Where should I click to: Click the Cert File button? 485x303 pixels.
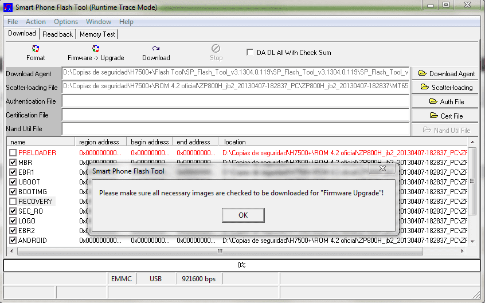coord(445,116)
